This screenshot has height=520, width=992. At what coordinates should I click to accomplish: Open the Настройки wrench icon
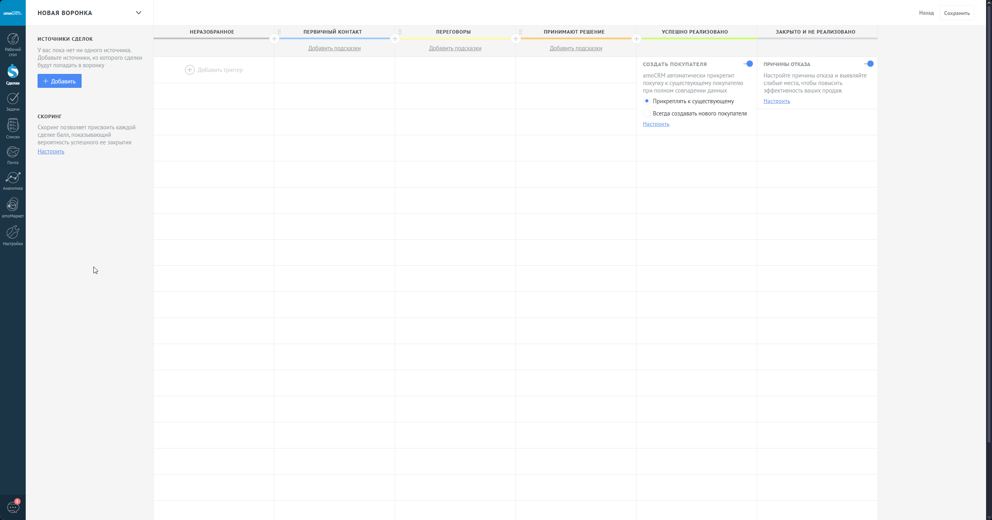(13, 232)
